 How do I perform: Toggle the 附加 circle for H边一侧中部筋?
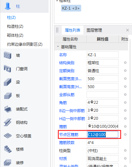click(125, 118)
